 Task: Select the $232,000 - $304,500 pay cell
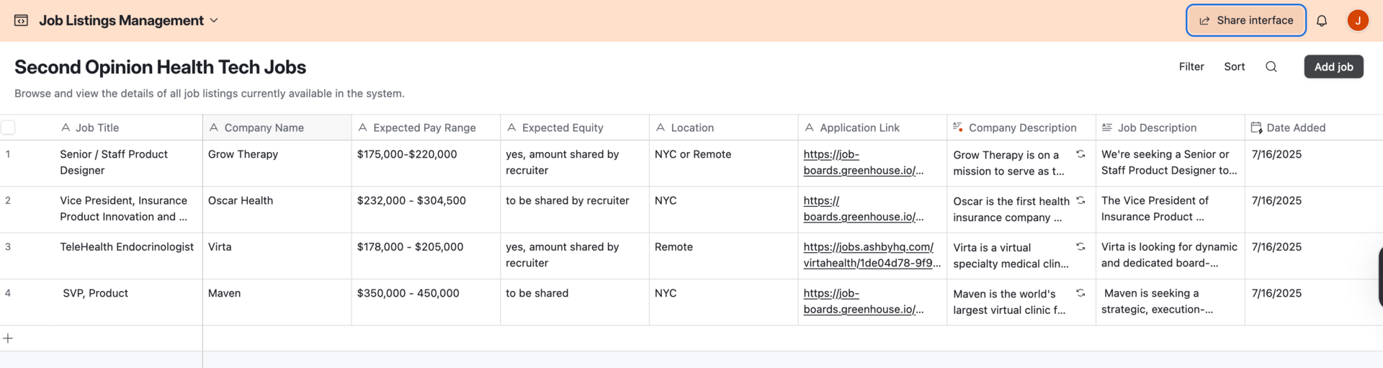(x=426, y=209)
